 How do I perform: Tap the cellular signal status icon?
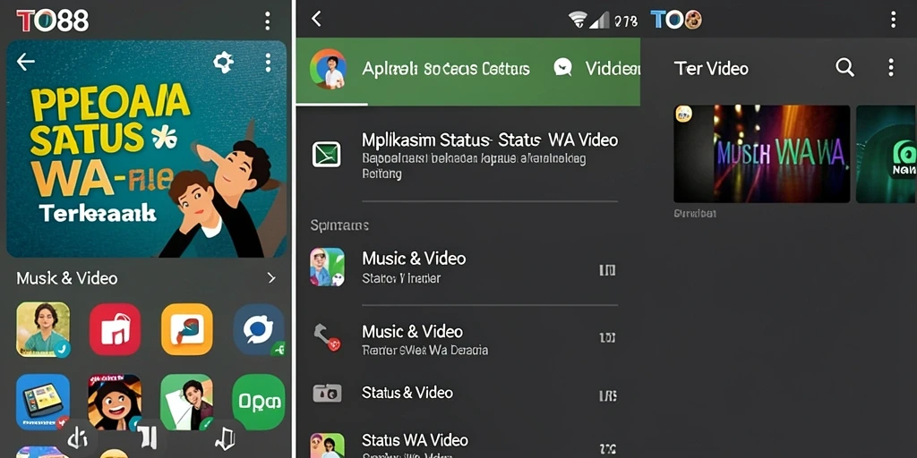[599, 21]
